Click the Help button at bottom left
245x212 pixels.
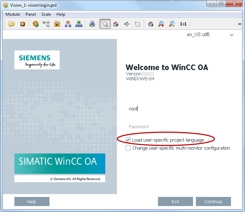pos(32,201)
